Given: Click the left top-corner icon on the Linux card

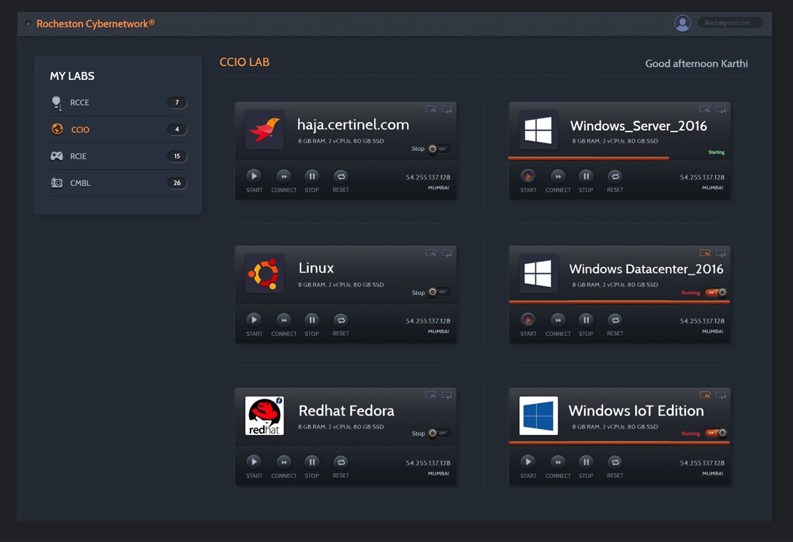Looking at the screenshot, I should [x=431, y=252].
